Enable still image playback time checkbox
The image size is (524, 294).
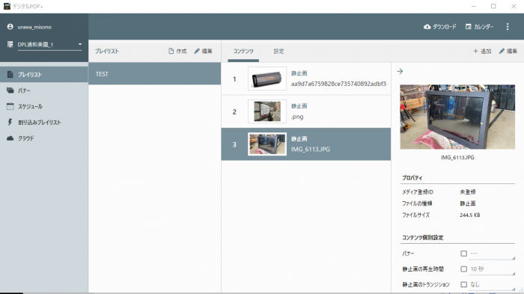tap(463, 269)
